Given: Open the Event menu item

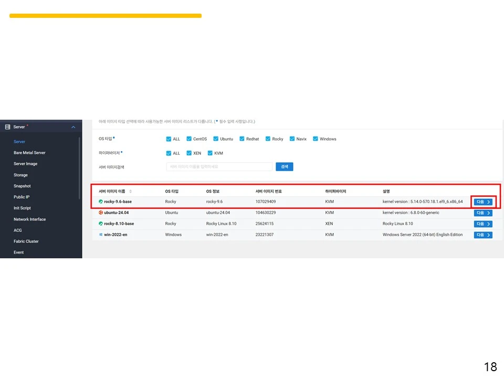Looking at the screenshot, I should [x=19, y=253].
